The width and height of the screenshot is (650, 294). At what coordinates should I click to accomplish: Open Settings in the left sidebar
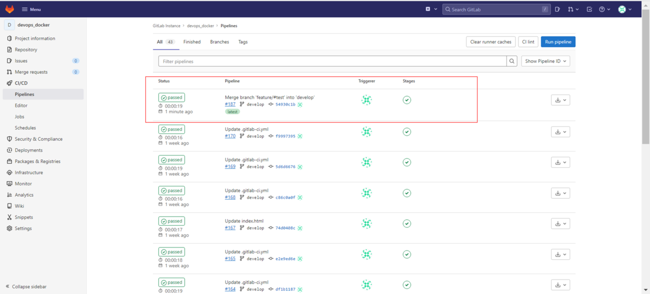[23, 228]
